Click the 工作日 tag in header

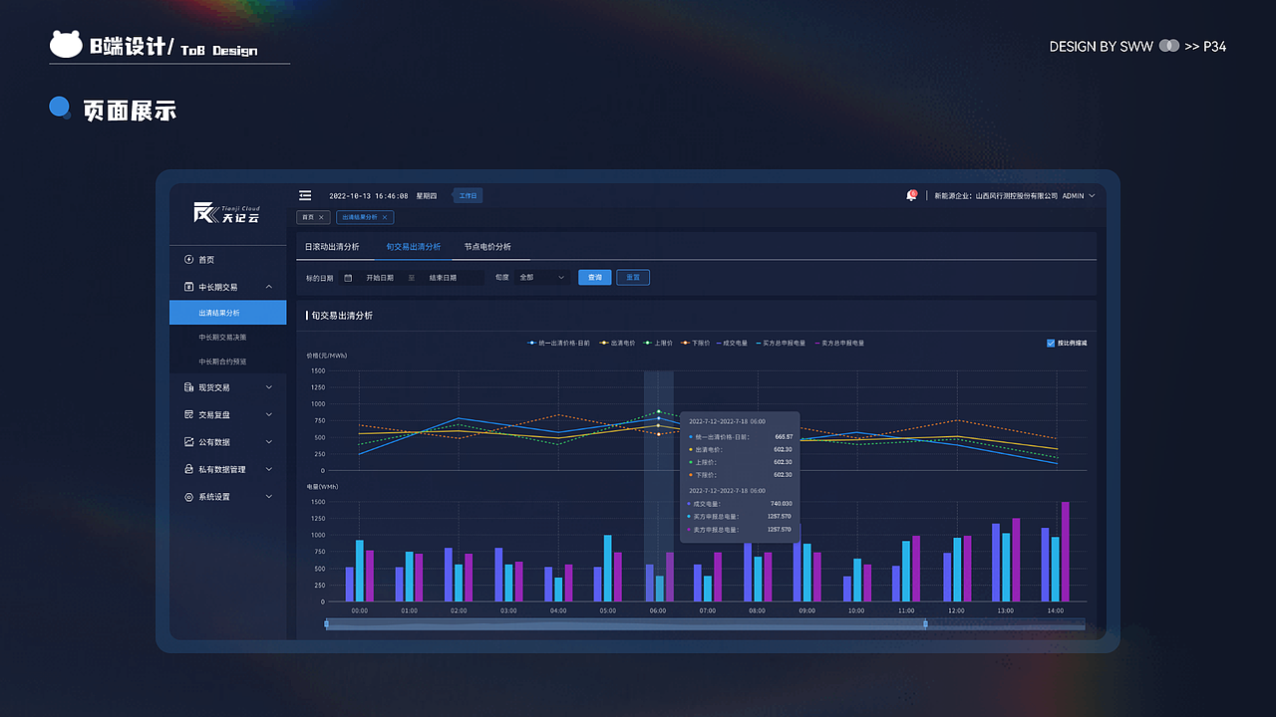coord(468,196)
